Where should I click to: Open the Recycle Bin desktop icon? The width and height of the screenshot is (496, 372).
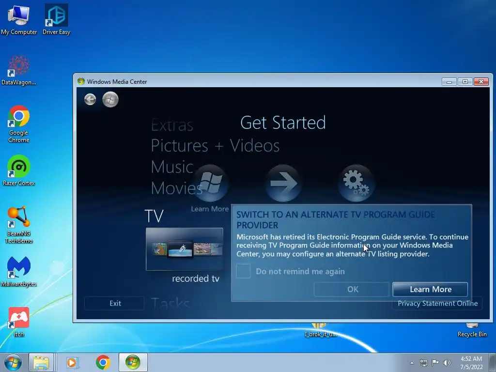[472, 330]
